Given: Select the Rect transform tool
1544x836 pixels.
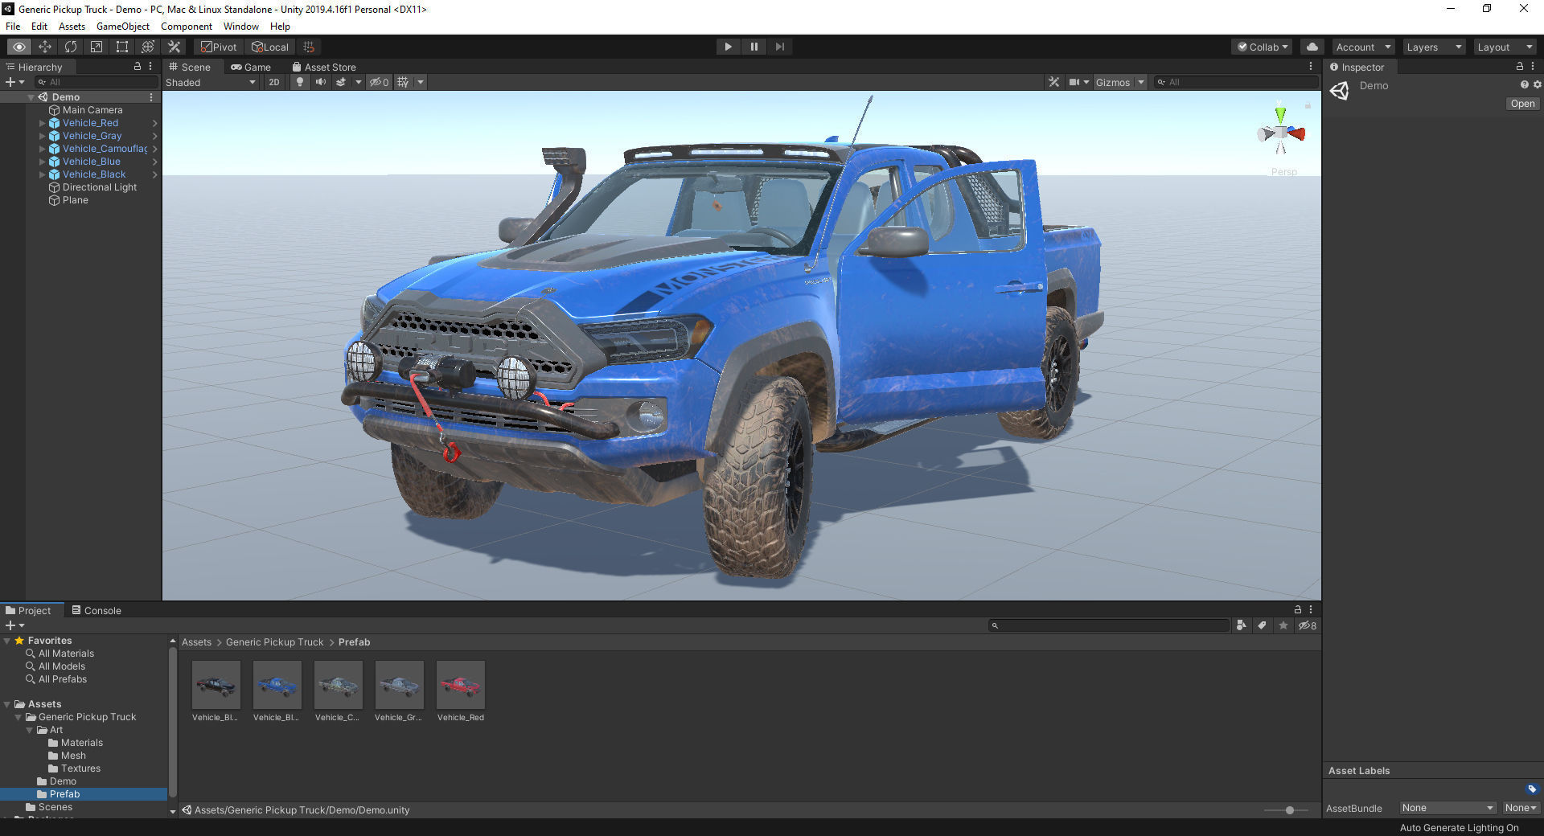Looking at the screenshot, I should [122, 47].
